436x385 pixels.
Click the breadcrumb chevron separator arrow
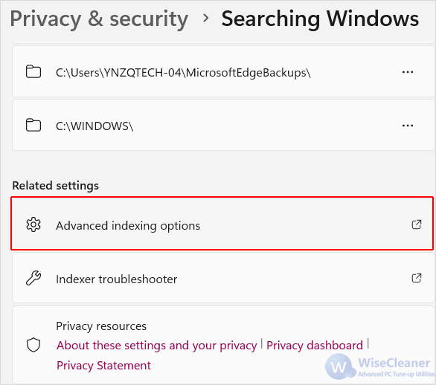tap(206, 19)
